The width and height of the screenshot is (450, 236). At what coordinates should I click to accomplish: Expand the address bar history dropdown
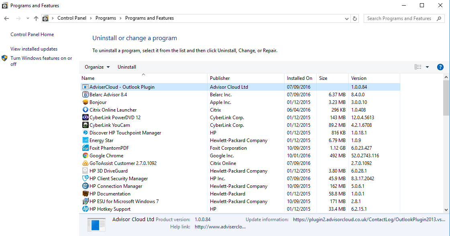347,18
